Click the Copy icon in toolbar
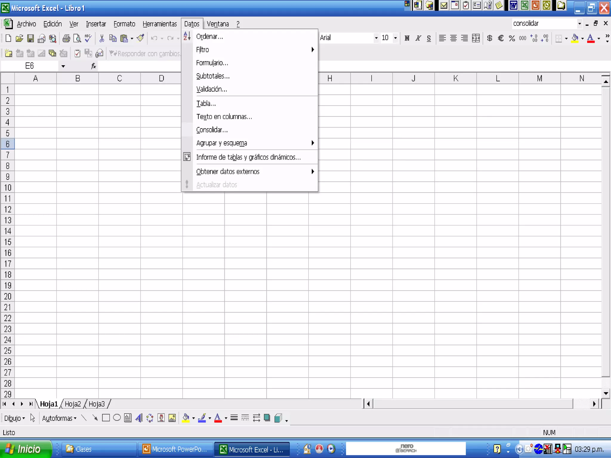The image size is (611, 458). click(x=113, y=38)
